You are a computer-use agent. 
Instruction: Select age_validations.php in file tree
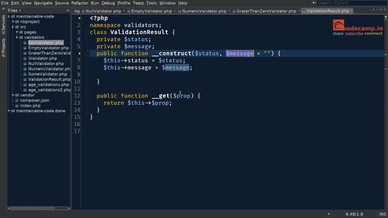48,85
